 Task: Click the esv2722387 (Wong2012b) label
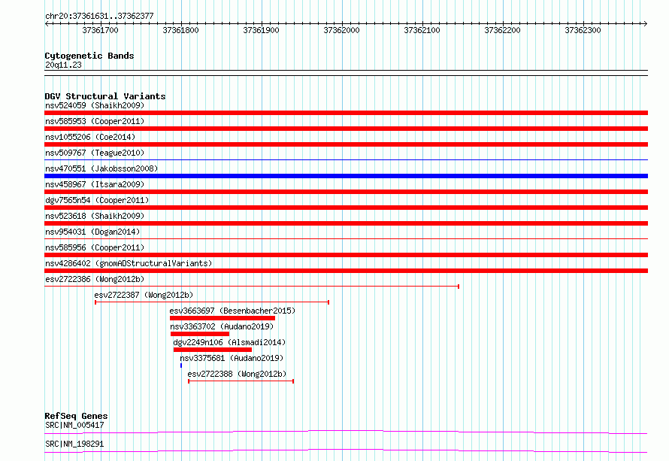point(144,295)
